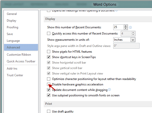Toggle Show shortcut keys in ScreenTips

click(x=48, y=57)
